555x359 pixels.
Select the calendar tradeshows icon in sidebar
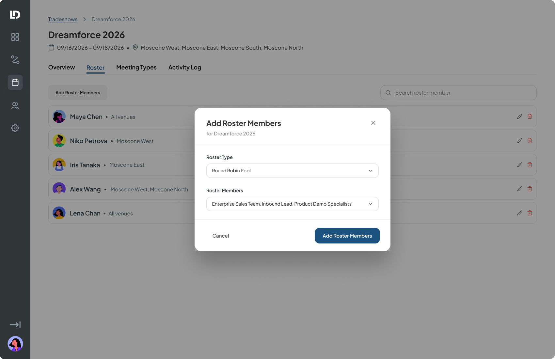(x=15, y=82)
